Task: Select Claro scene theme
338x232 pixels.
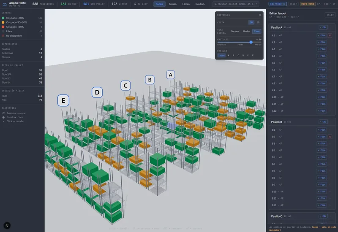Action: 257,31
